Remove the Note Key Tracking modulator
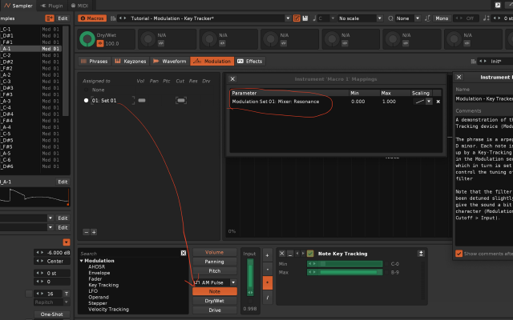 [281, 254]
